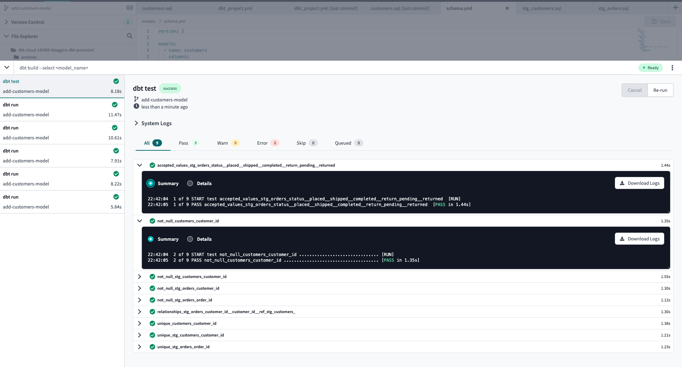682x367 pixels.
Task: Click the Re-run button
Action: [x=660, y=90]
